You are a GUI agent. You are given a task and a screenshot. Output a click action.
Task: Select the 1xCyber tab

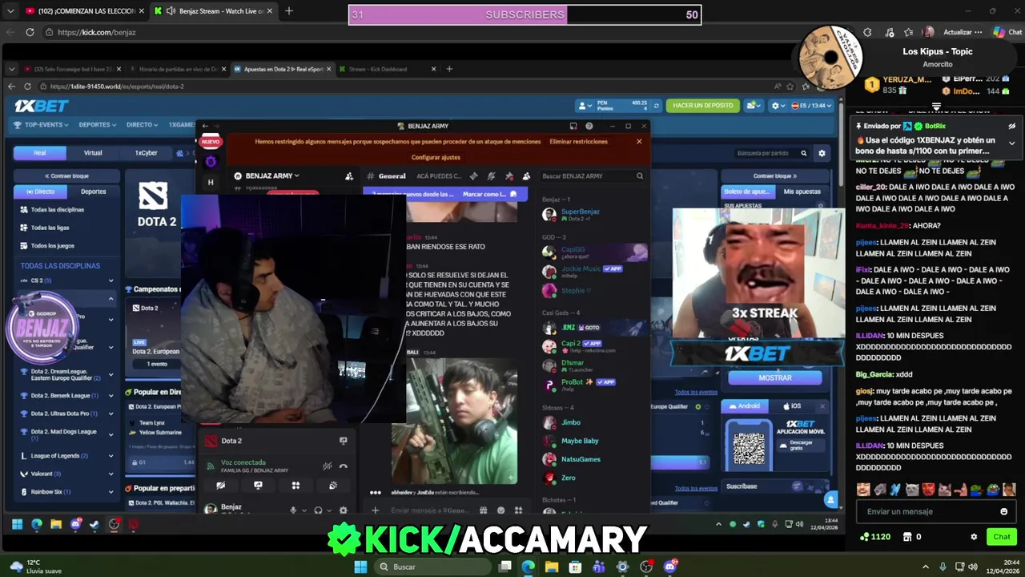coord(146,152)
